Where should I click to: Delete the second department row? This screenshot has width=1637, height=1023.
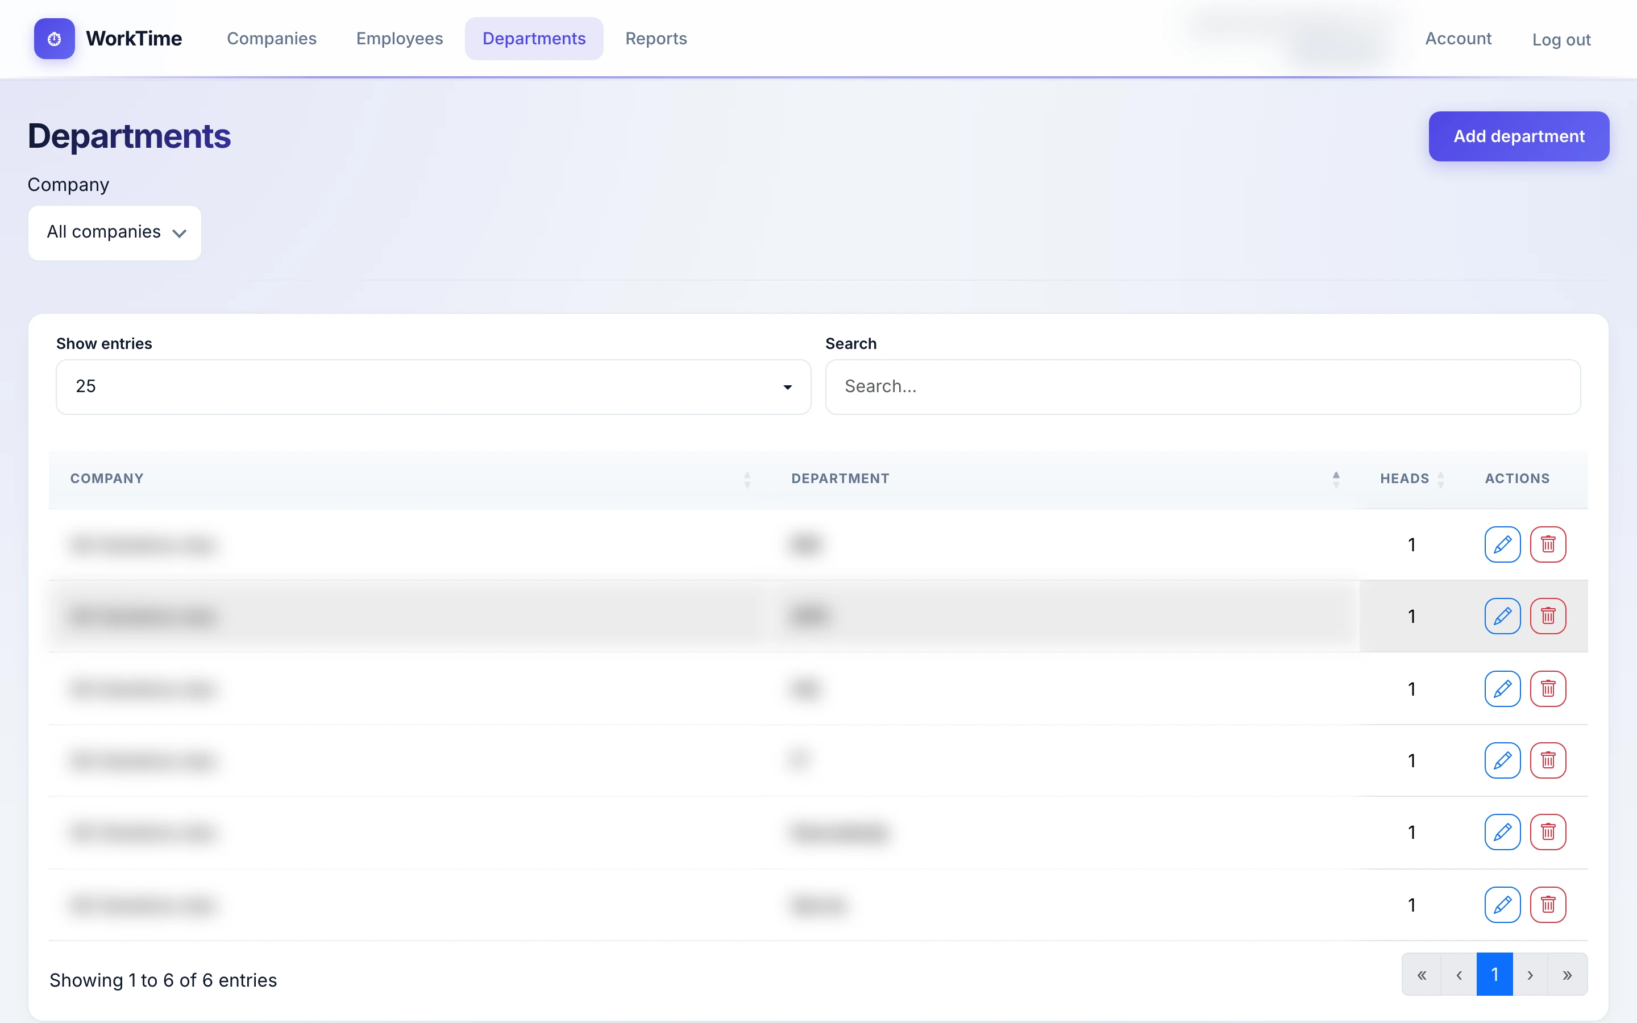click(x=1548, y=616)
